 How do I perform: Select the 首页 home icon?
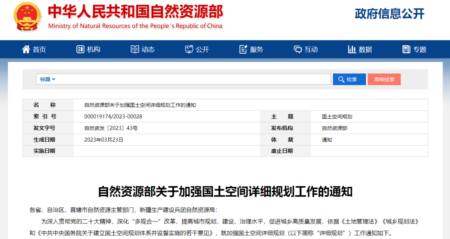pyautogui.click(x=26, y=49)
